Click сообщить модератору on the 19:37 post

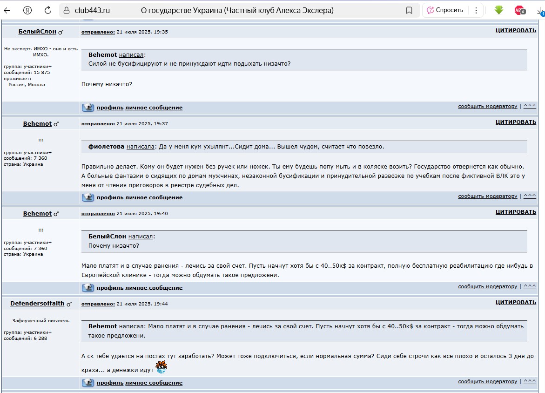(488, 196)
